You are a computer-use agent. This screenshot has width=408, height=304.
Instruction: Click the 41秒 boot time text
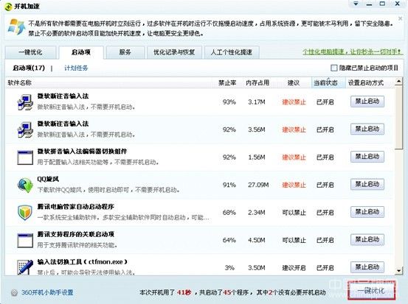coord(184,292)
